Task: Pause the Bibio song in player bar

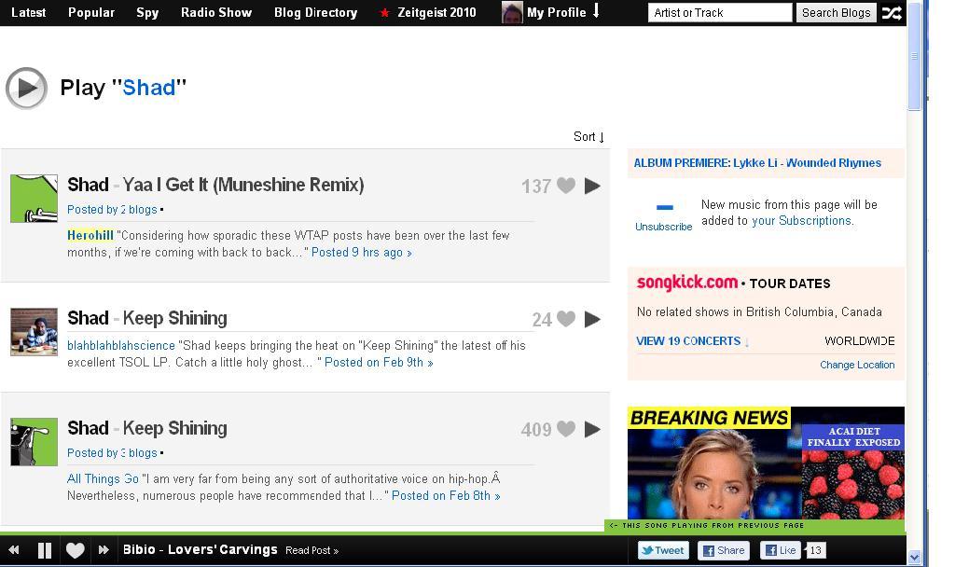Action: [45, 550]
